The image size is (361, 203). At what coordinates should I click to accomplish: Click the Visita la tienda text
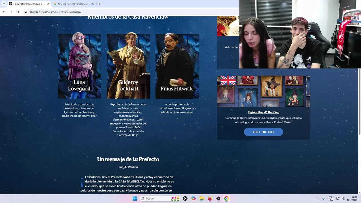232,47
